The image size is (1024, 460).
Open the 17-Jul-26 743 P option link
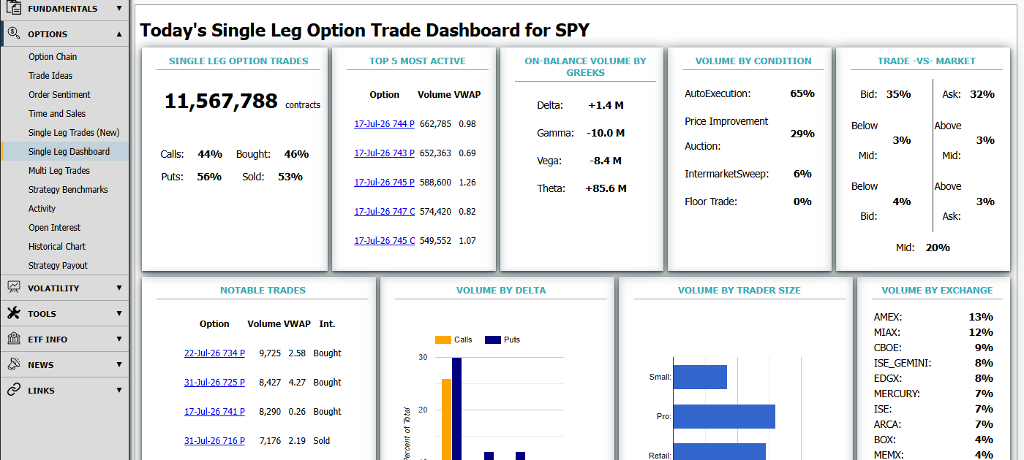pos(384,153)
